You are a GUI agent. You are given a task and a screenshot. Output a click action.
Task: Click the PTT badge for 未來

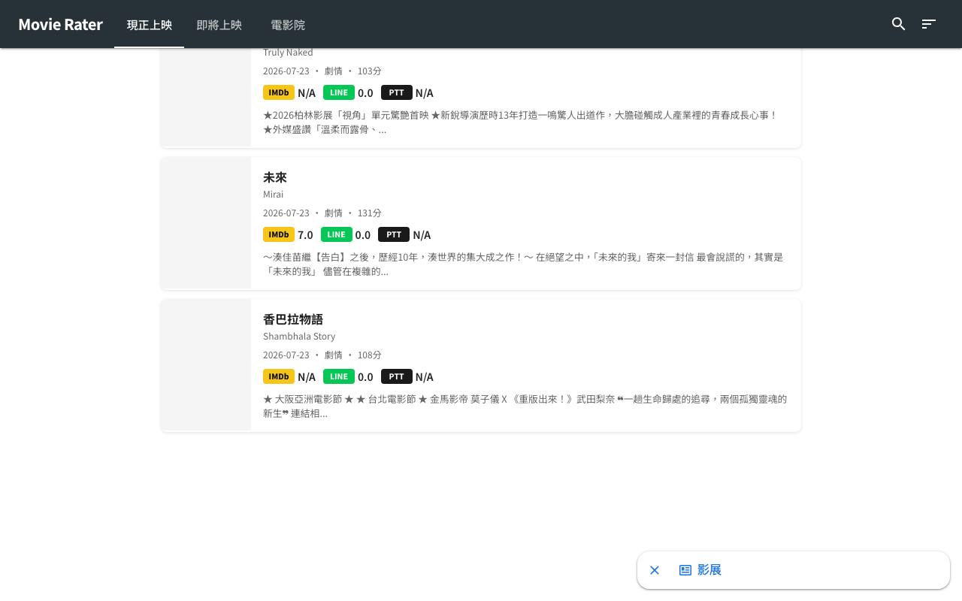click(394, 234)
